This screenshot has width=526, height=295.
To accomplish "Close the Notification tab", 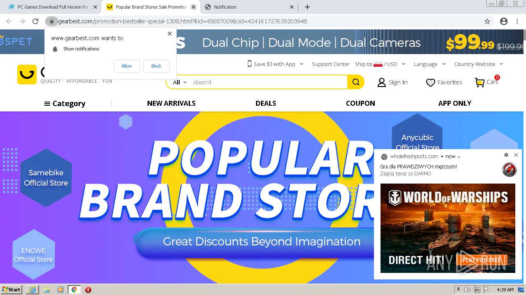I will [x=292, y=7].
